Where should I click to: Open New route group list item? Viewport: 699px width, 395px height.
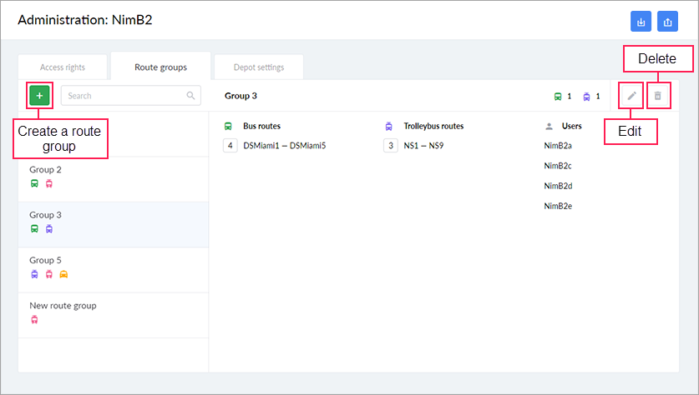[x=63, y=305]
